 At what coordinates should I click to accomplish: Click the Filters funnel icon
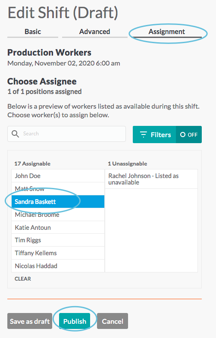[x=143, y=135]
